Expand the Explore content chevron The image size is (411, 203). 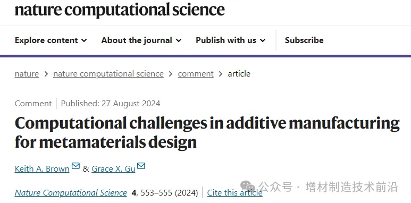(84, 40)
